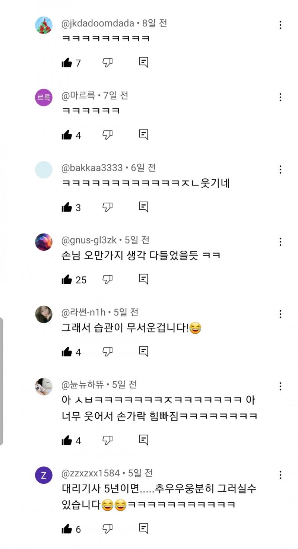The width and height of the screenshot is (298, 549).
Task: Dislike the comment by @jkdadoomdada
Action: [107, 63]
